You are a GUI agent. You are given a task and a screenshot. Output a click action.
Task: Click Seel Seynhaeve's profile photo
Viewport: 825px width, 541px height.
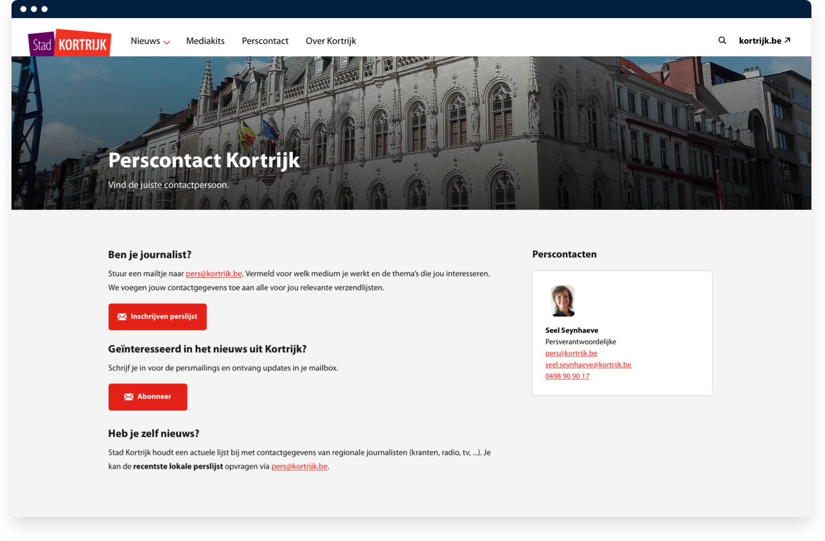(x=562, y=301)
